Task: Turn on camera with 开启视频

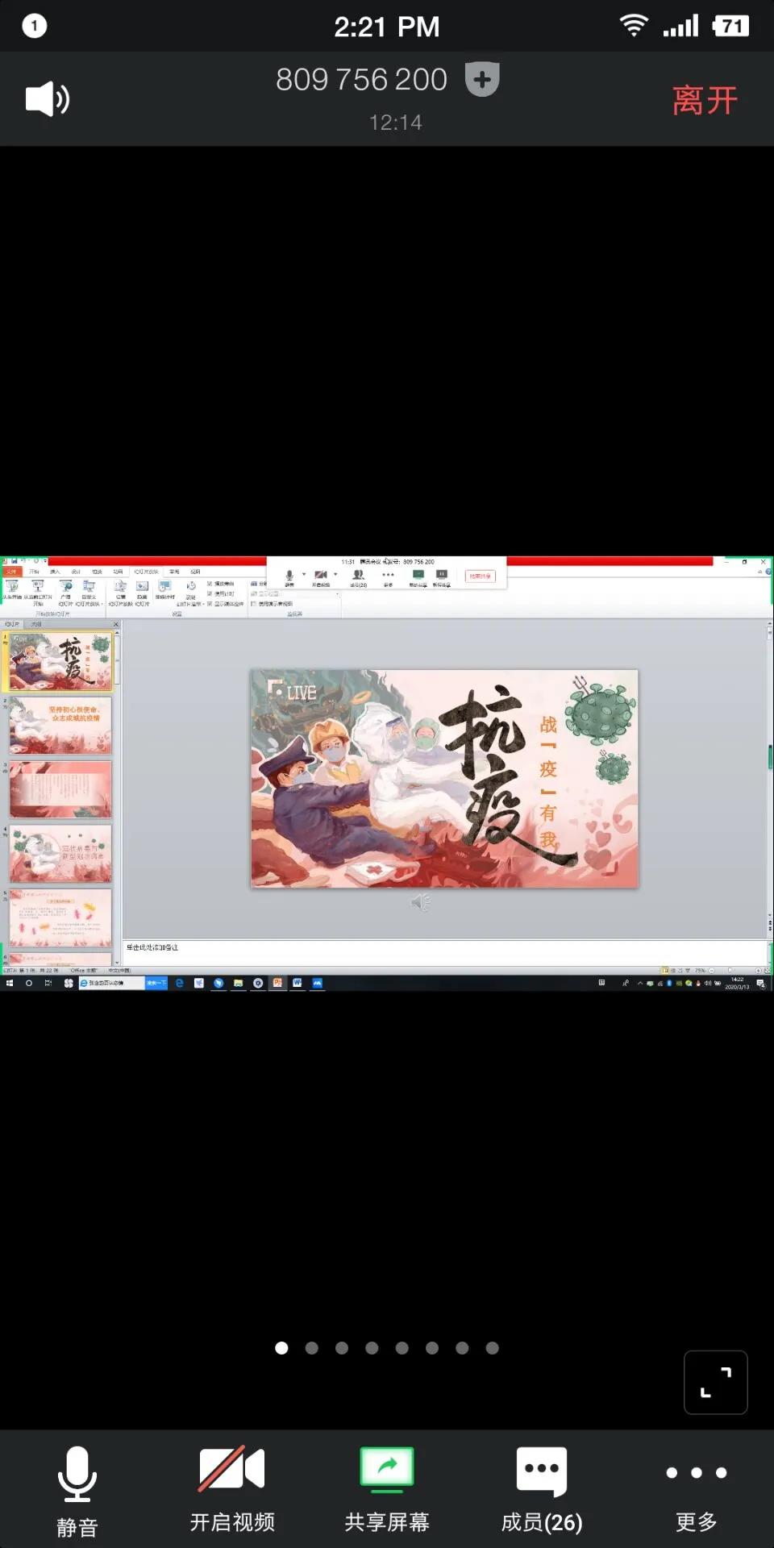Action: point(232,1488)
